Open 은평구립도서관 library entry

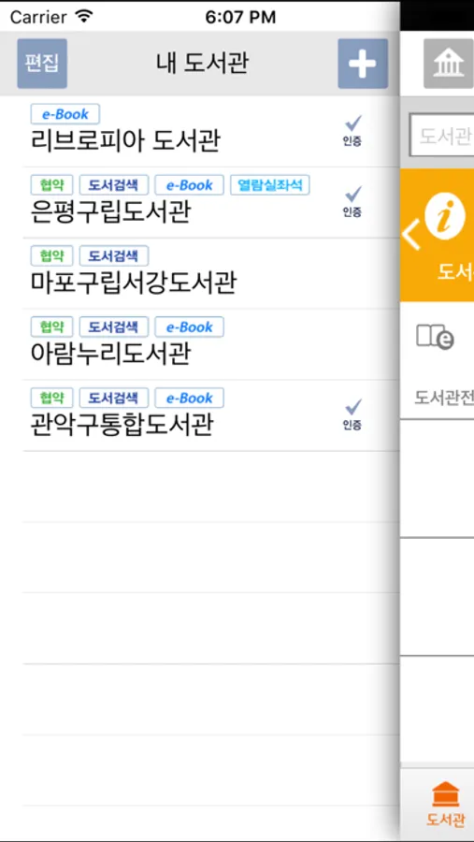click(210, 202)
